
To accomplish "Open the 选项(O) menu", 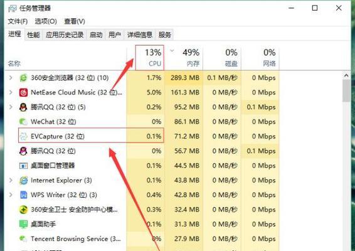I will pyautogui.click(x=46, y=21).
